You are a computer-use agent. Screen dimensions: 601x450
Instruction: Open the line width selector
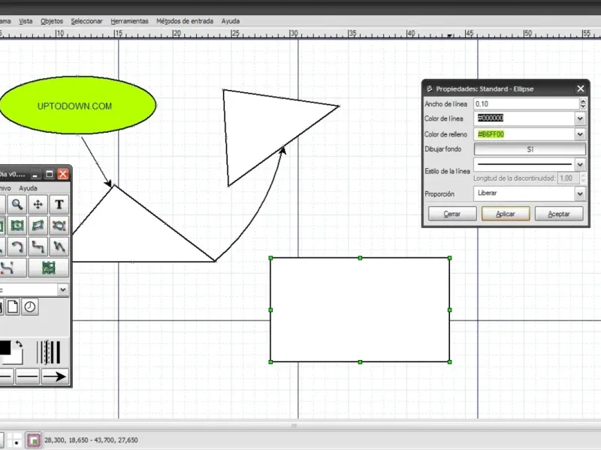point(49,352)
